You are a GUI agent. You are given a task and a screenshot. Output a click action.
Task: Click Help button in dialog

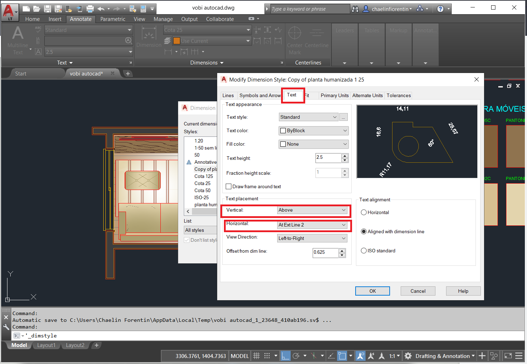(x=463, y=291)
